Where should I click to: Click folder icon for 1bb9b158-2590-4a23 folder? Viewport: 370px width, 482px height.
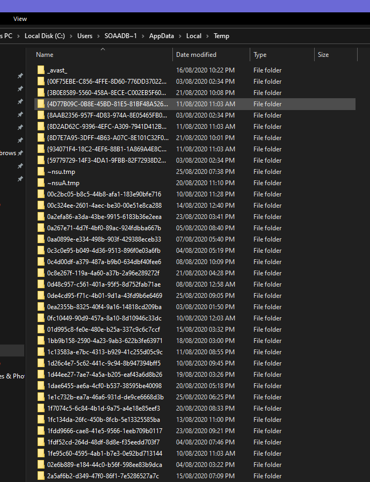point(41,341)
